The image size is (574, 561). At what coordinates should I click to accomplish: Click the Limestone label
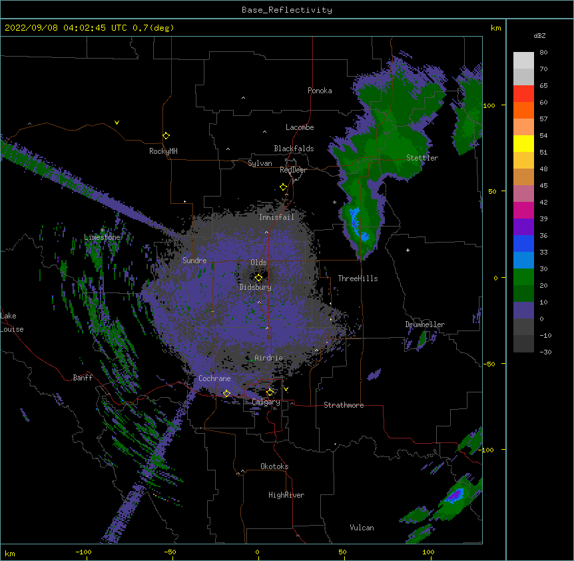point(102,237)
